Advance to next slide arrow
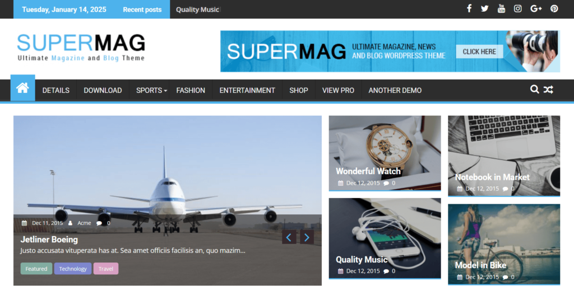This screenshot has height=295, width=574. (x=307, y=237)
